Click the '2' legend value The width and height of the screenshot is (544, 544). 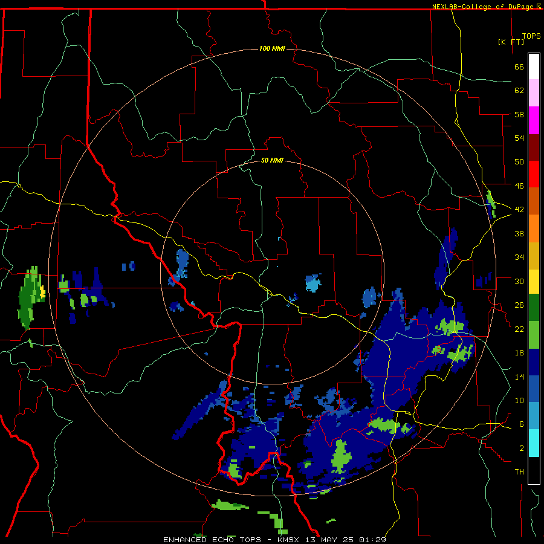click(522, 448)
